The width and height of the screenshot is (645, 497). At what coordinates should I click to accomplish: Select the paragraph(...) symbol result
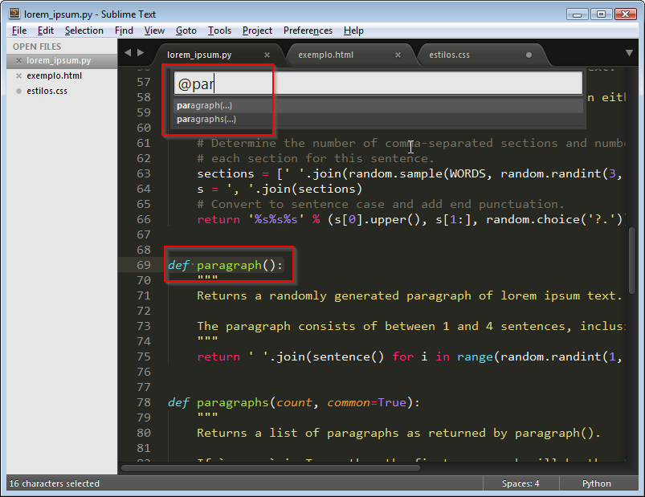pyautogui.click(x=205, y=105)
